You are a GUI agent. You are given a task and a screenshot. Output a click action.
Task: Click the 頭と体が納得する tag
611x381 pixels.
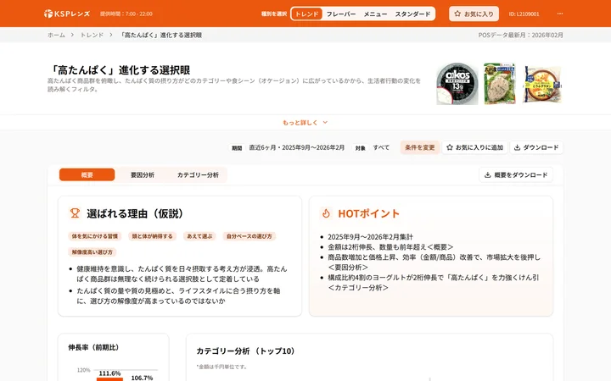(152, 236)
